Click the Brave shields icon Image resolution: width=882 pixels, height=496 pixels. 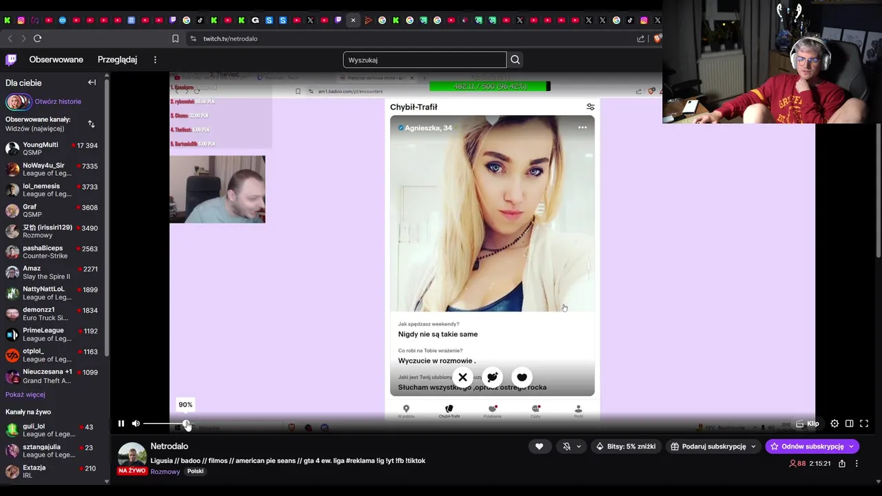click(657, 39)
